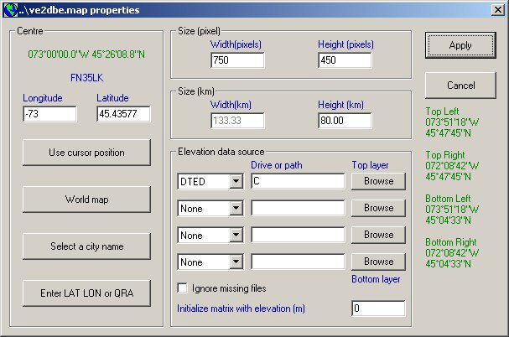Click Browse for the second elevation layer
Viewport: 509px width, 337px height.
(378, 208)
